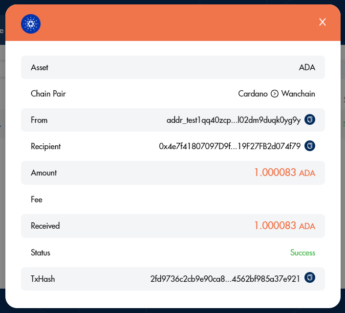Viewport: 345px width, 313px height.
Task: Click the Received value 1.000083 ADA
Action: 285,226
